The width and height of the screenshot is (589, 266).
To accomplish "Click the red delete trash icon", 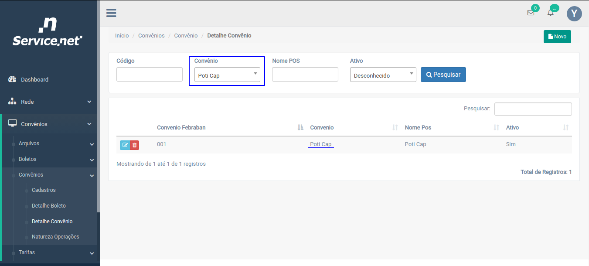I will point(135,145).
